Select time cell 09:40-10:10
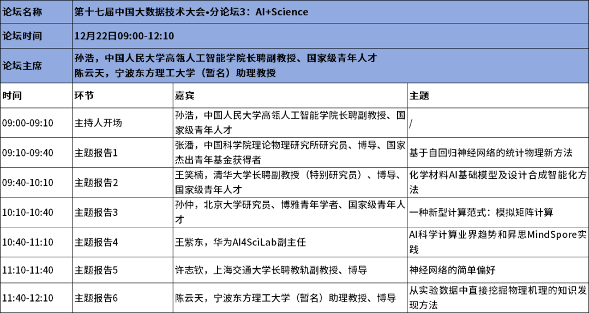Viewport: 589px width, 313px height. point(36,182)
